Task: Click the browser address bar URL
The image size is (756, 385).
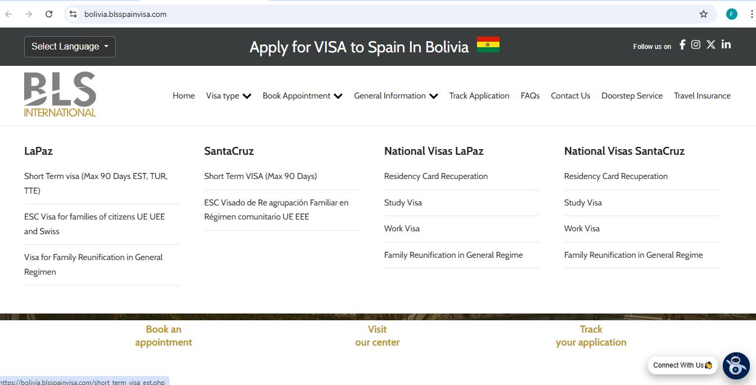Action: pos(125,14)
